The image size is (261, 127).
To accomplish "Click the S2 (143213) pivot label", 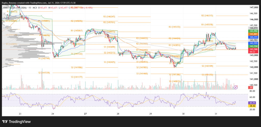I will pos(110,52).
